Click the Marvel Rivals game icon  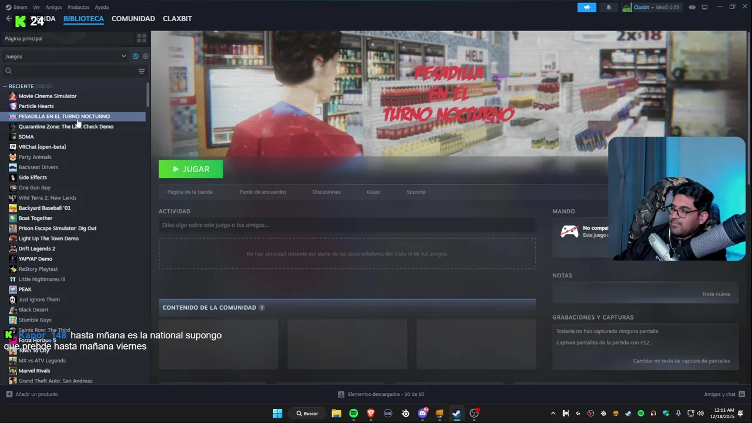(x=12, y=371)
